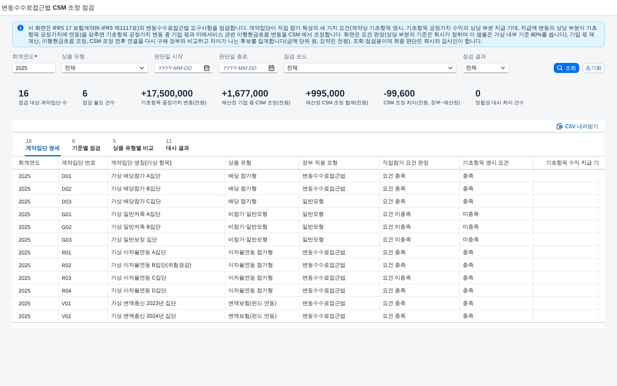Click the info icon in the blue notice

pyautogui.click(x=20, y=28)
